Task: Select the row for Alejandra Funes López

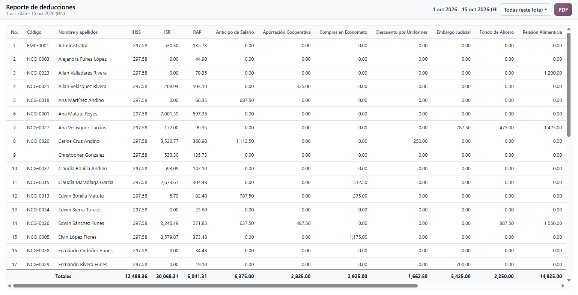Action: [286, 59]
